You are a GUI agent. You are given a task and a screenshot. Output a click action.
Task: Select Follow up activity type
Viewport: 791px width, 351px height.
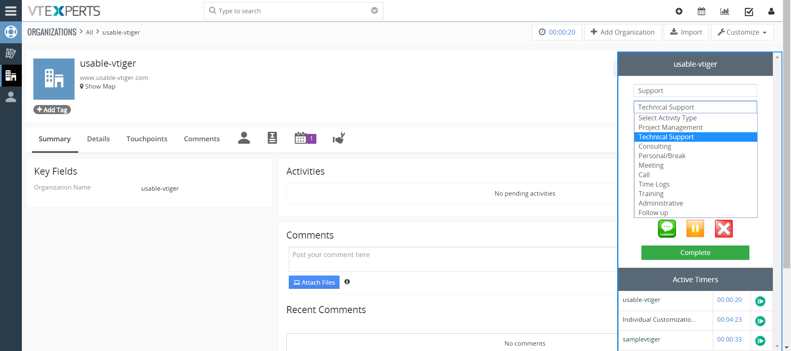[x=695, y=213]
